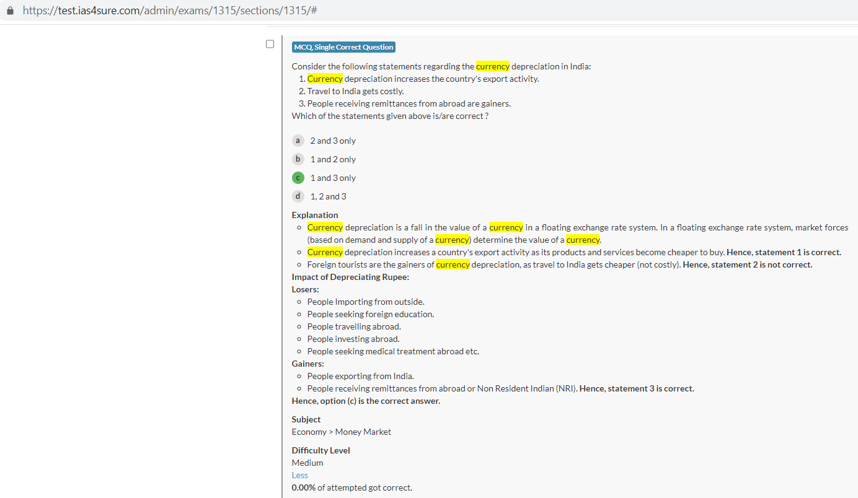Click highlighted "Currency" in statement 1

(325, 79)
